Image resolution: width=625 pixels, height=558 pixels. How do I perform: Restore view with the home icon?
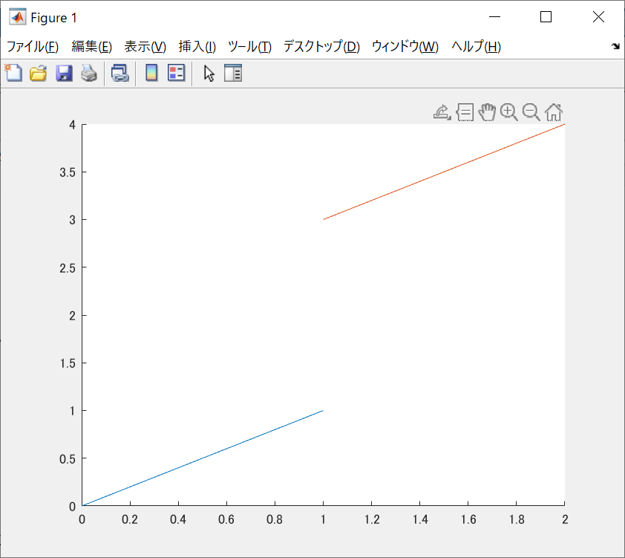[554, 112]
